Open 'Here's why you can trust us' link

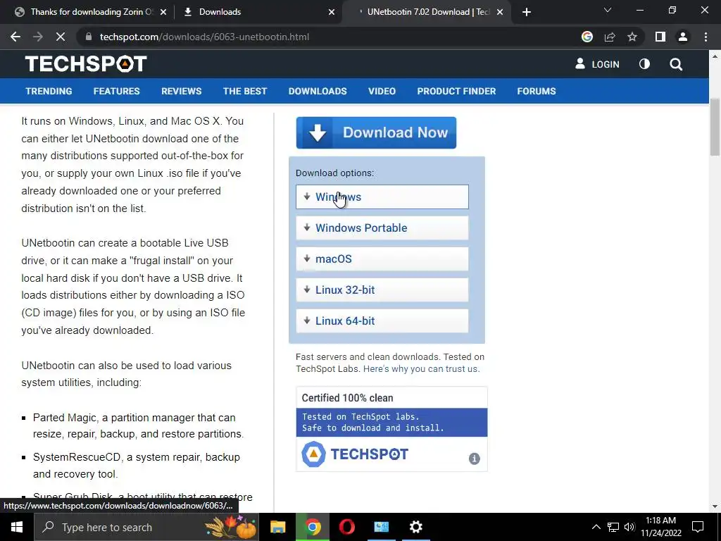pyautogui.click(x=421, y=369)
